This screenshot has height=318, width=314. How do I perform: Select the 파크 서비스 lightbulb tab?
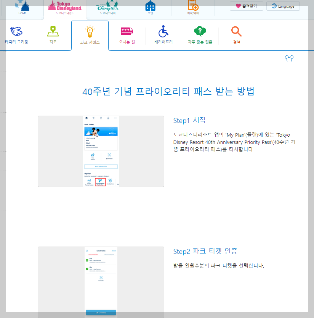click(x=90, y=35)
